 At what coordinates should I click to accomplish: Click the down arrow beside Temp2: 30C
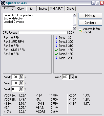[56, 42]
